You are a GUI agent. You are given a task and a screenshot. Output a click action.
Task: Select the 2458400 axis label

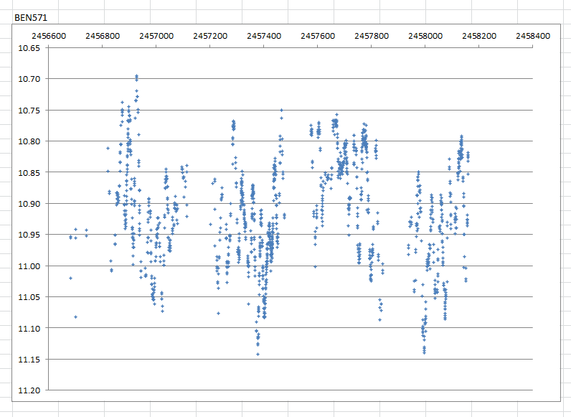pyautogui.click(x=533, y=35)
